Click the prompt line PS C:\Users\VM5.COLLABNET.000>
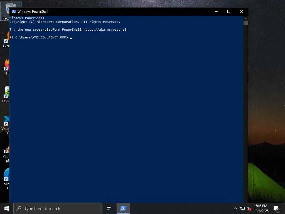Screen dimensions: 285x214 (x=39, y=37)
